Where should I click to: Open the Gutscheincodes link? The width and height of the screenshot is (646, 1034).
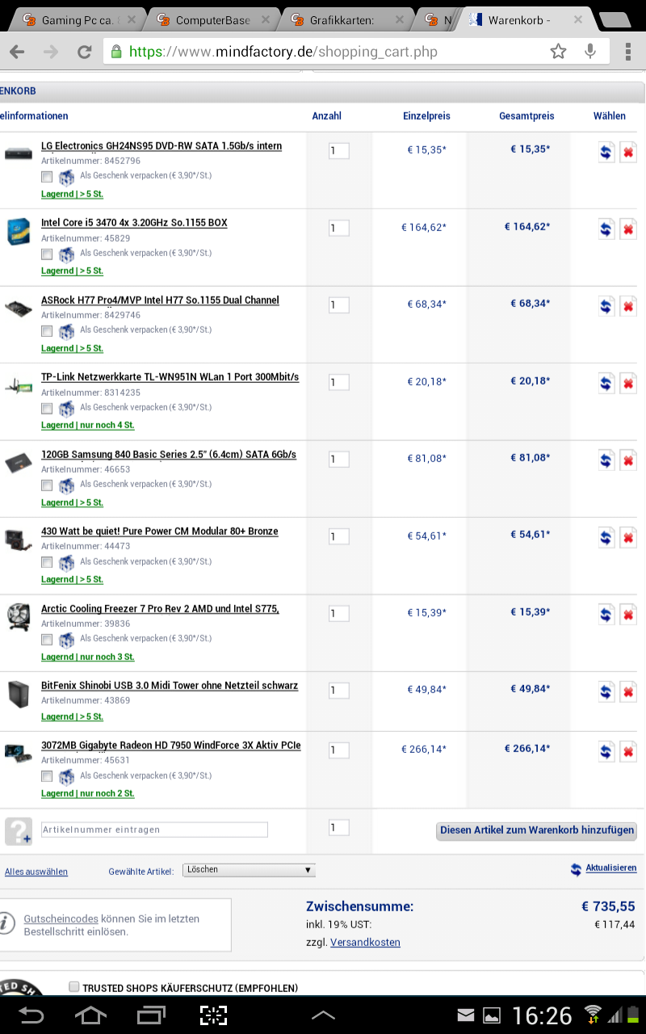(61, 918)
